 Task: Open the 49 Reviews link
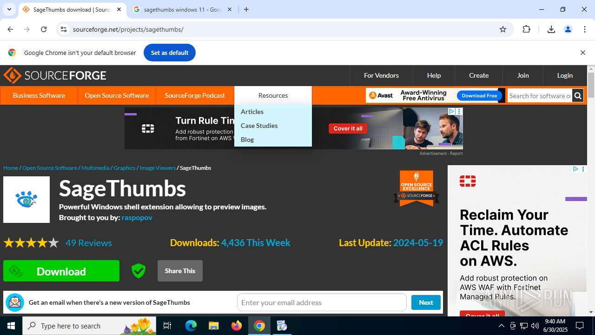click(x=89, y=243)
